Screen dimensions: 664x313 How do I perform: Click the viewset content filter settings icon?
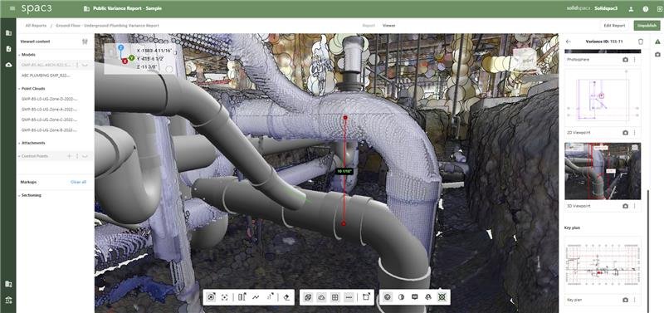pos(85,42)
